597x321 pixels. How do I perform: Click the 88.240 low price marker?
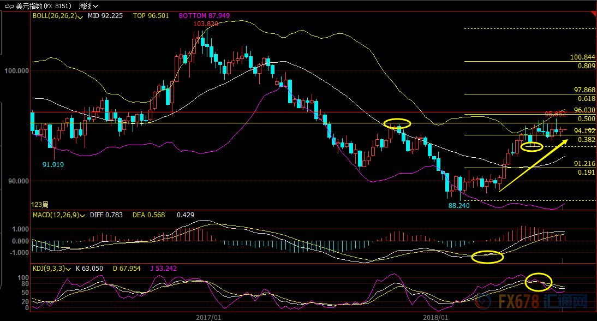pos(457,205)
